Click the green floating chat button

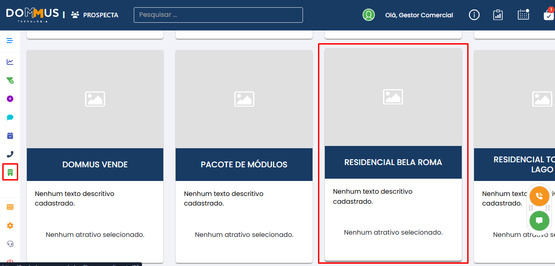point(539,221)
